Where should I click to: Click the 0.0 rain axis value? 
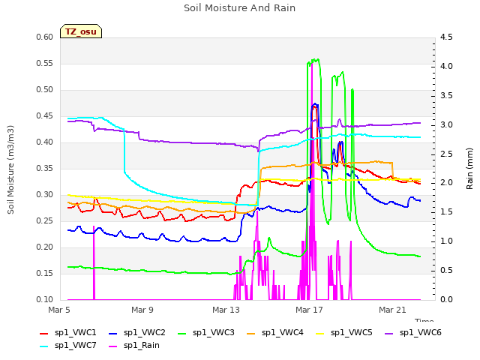coord(446,299)
